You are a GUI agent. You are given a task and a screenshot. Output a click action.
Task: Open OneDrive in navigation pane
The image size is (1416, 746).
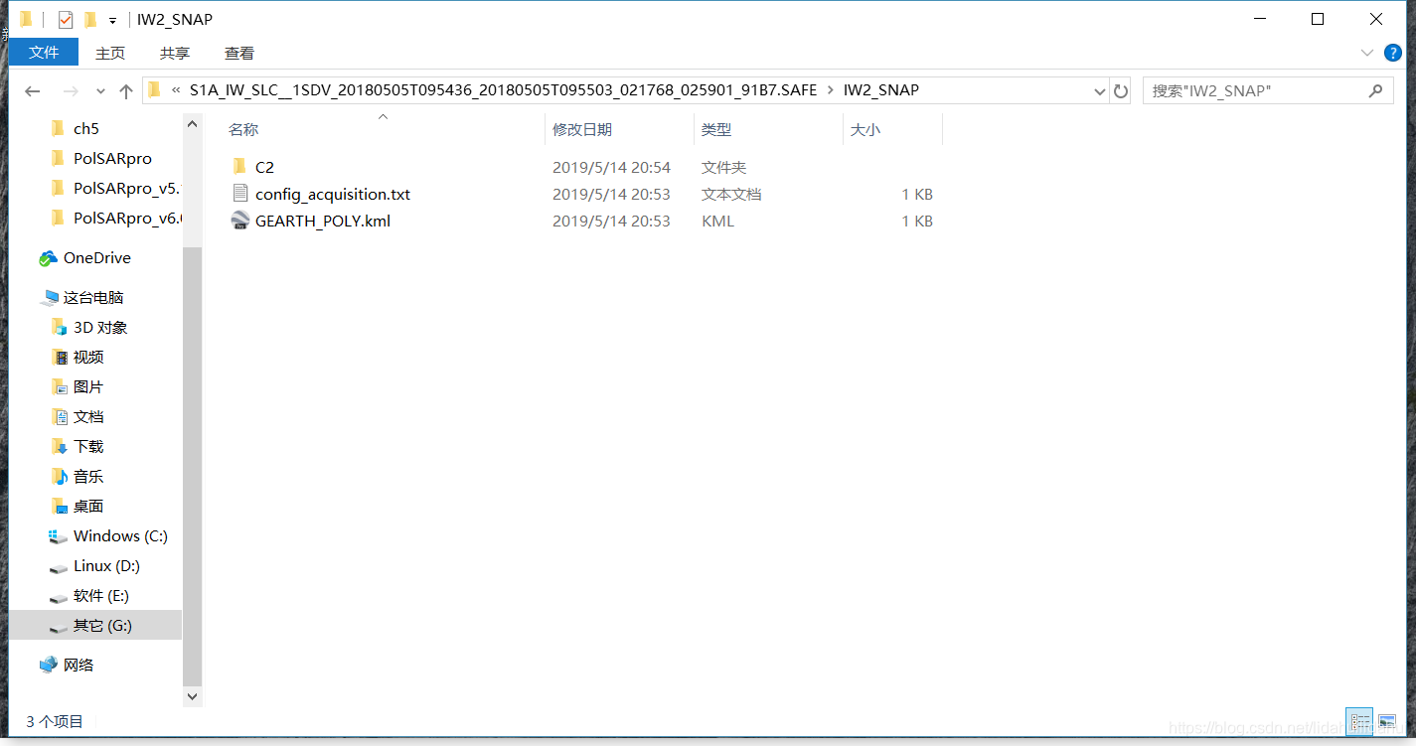point(96,258)
